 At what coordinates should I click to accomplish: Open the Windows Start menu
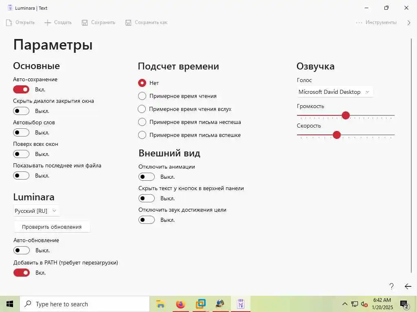coord(10,304)
